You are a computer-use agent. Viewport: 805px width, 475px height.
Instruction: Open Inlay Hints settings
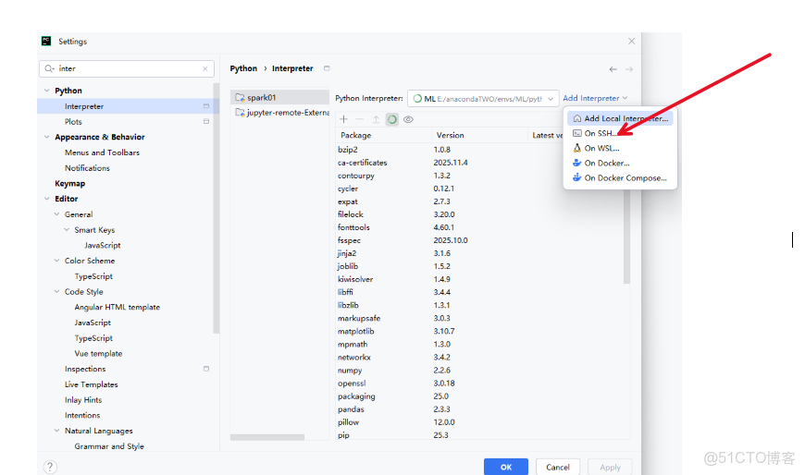tap(83, 399)
